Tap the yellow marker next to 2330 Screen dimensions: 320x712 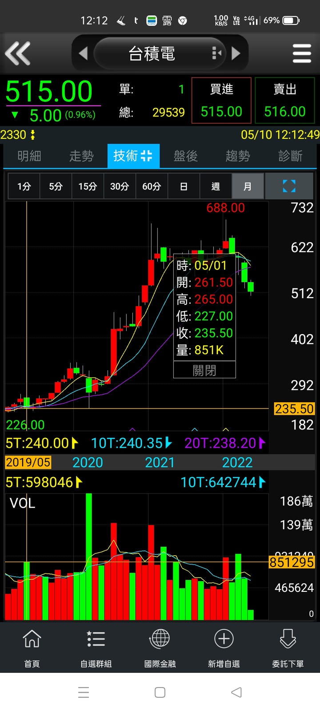pyautogui.click(x=32, y=135)
